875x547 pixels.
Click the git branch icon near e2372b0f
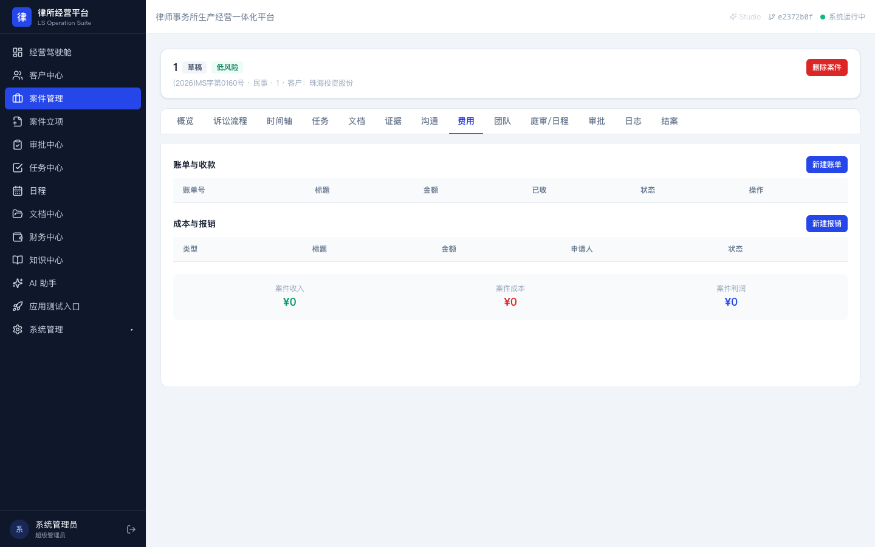pos(772,17)
